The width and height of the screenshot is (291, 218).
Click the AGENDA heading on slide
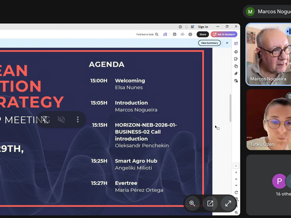click(x=106, y=64)
